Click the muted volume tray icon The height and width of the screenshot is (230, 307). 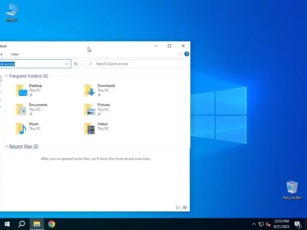(x=268, y=224)
